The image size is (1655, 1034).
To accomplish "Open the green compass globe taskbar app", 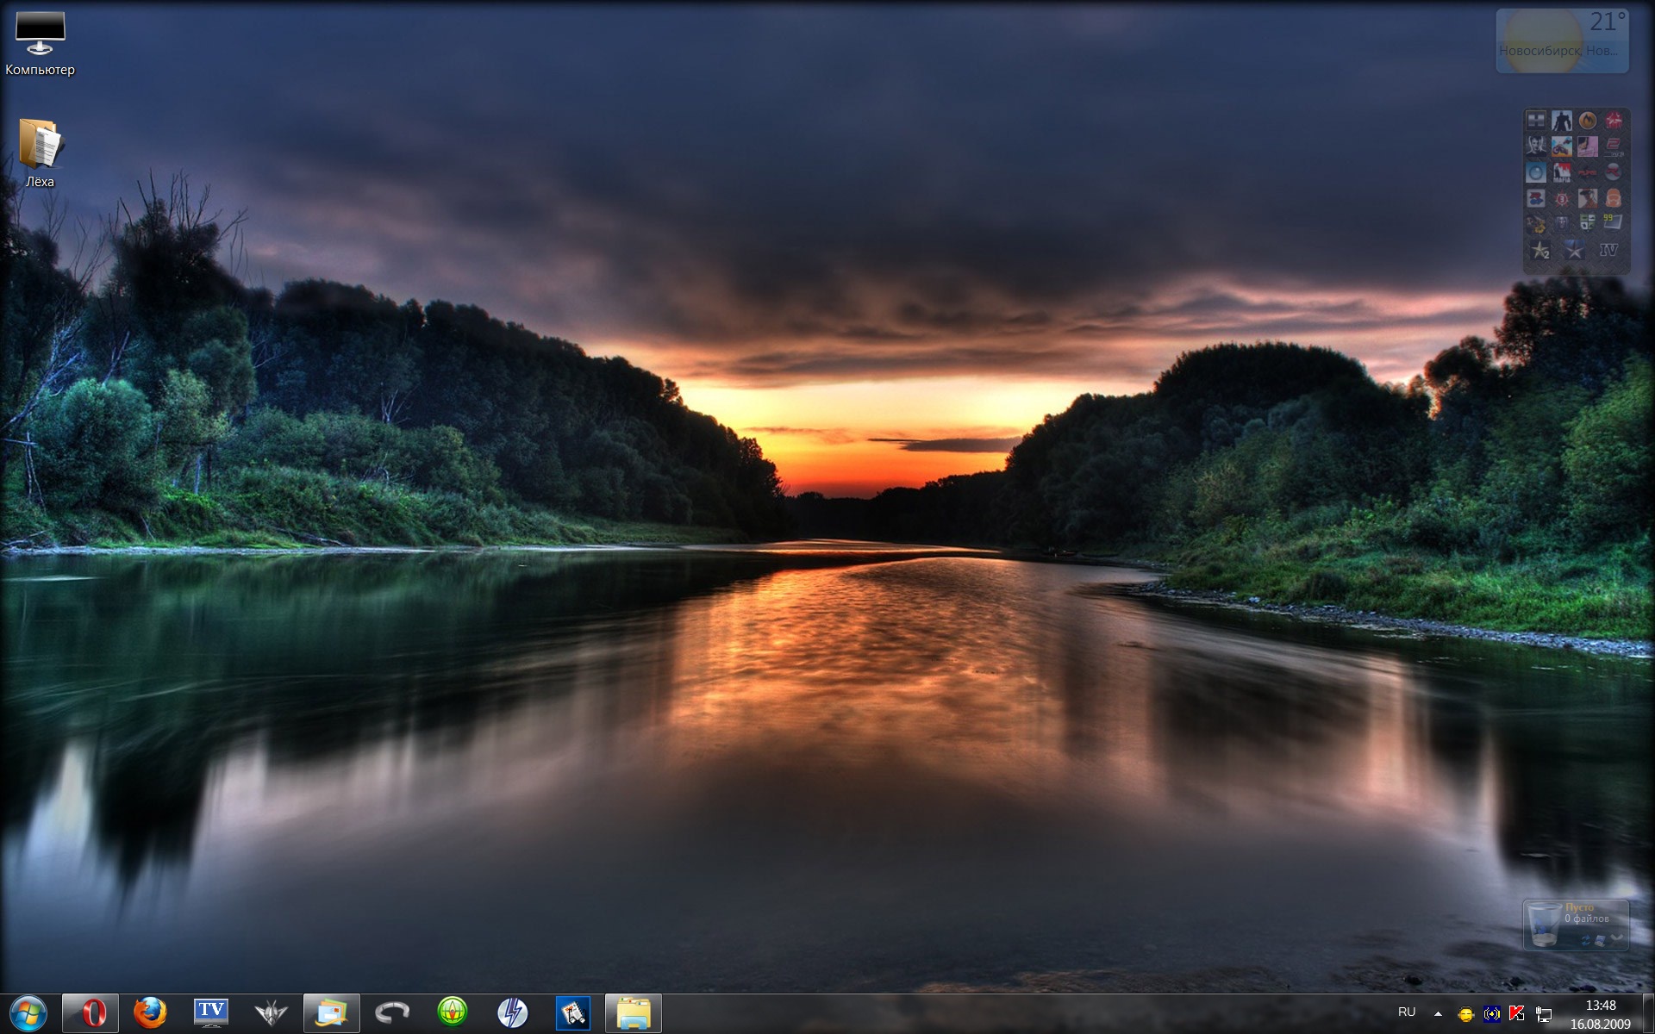I will coord(453,1012).
